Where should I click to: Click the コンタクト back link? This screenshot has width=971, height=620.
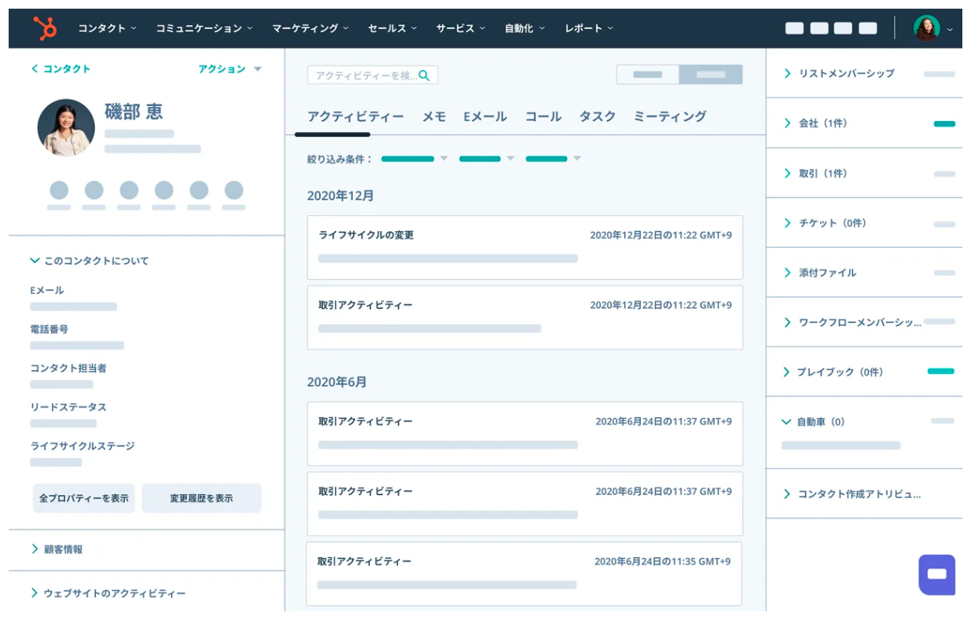pyautogui.click(x=61, y=69)
